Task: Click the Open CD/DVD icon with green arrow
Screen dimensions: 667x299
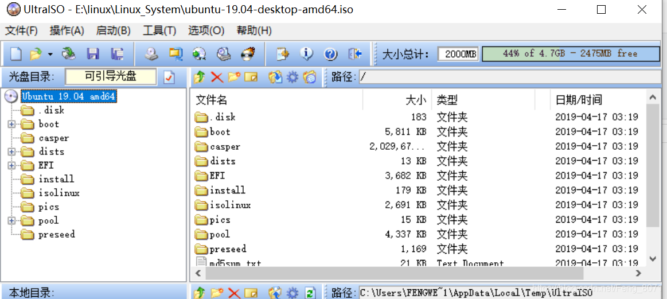Action: (68, 54)
